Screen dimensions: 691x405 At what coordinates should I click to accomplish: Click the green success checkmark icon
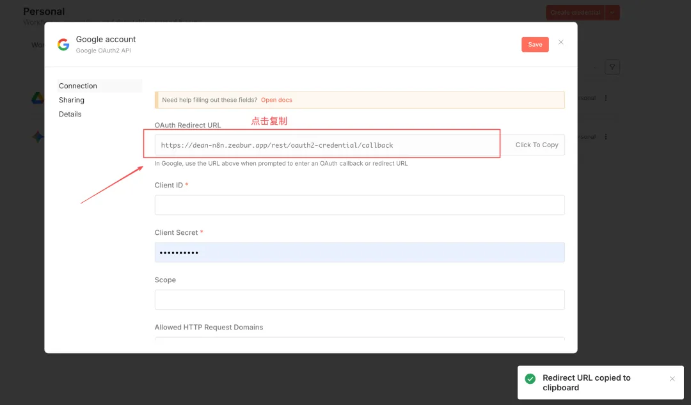click(530, 379)
